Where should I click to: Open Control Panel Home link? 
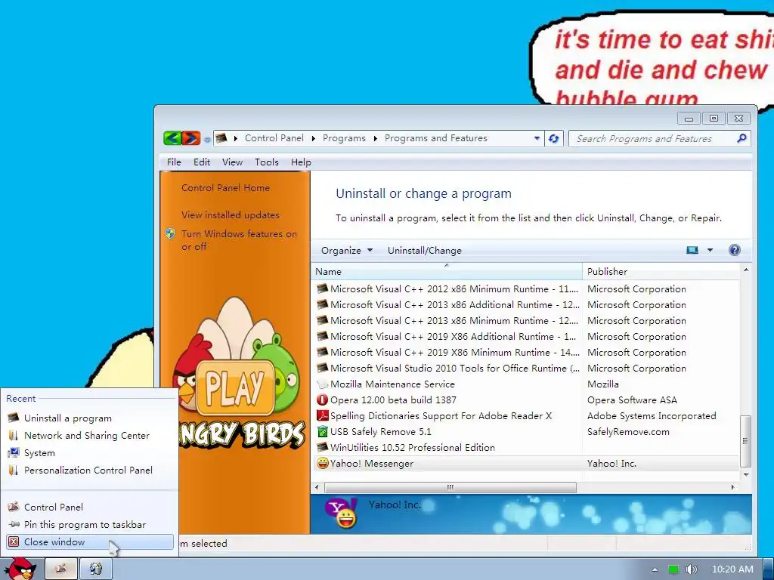tap(225, 188)
